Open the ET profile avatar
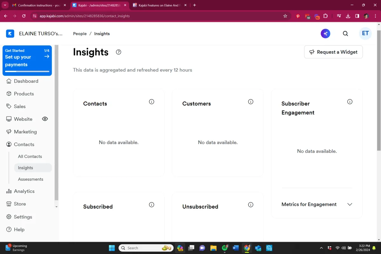Screen dimensions: 381x254 click(x=365, y=34)
